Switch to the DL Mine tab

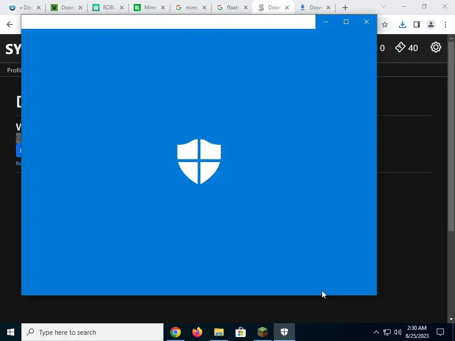coord(145,8)
